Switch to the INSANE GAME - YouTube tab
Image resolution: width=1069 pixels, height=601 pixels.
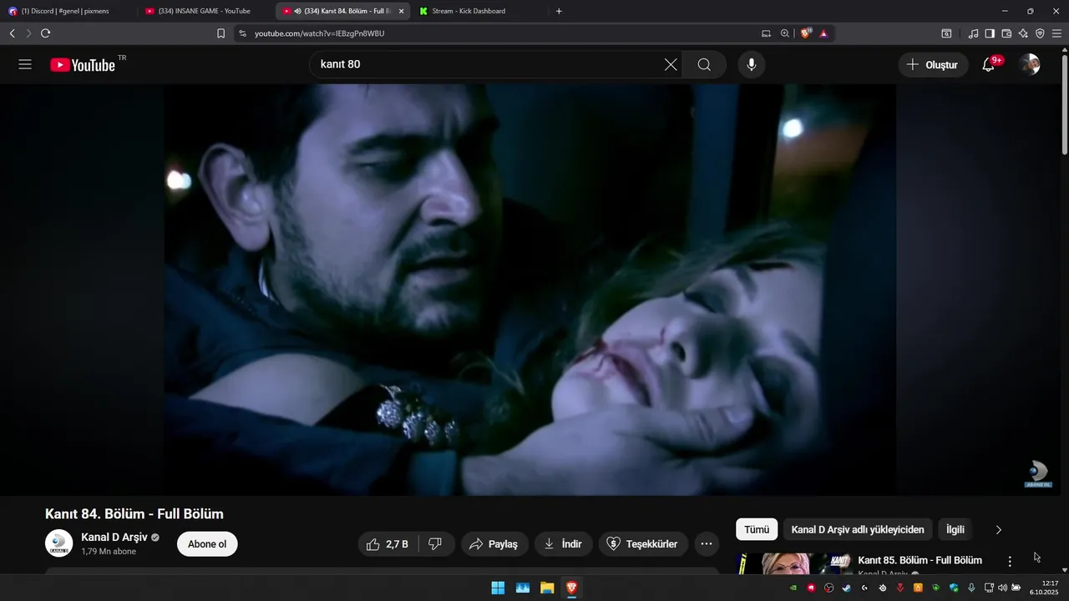coord(205,11)
